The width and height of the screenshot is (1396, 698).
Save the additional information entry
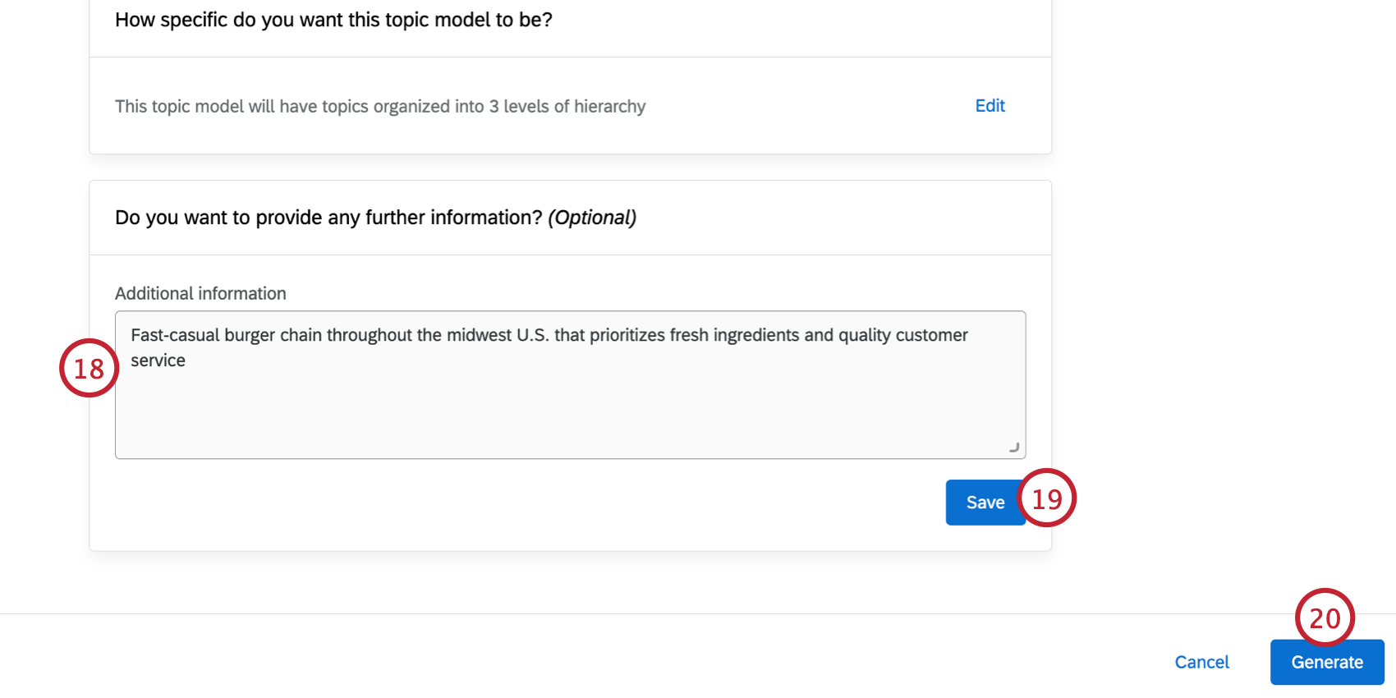985,502
